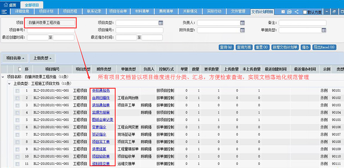
Task: Open the 中标通知书 link
Action: (x=101, y=90)
